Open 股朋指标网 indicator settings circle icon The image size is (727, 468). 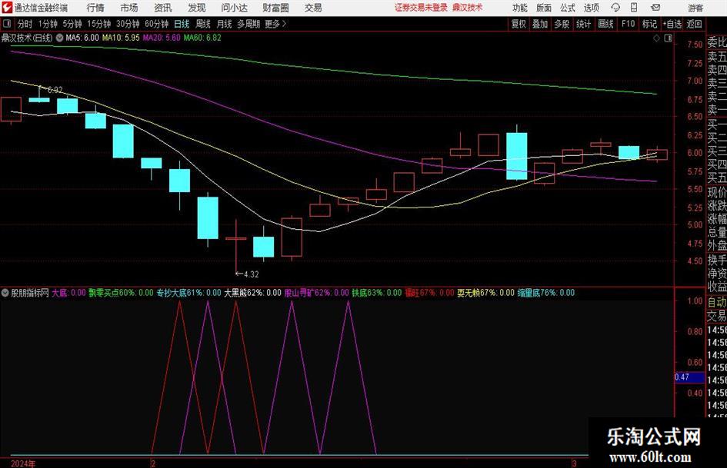click(x=5, y=293)
